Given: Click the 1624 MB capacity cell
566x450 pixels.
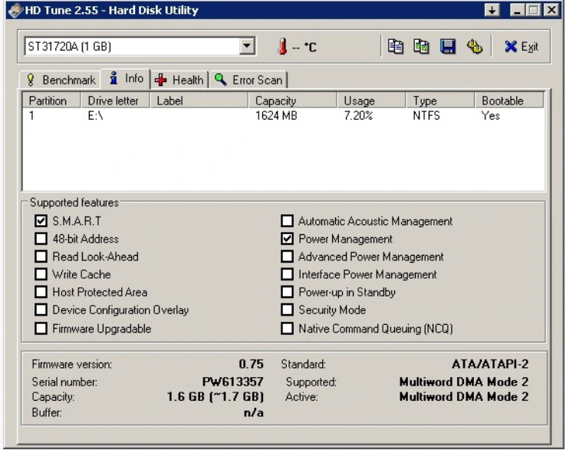Looking at the screenshot, I should point(276,116).
